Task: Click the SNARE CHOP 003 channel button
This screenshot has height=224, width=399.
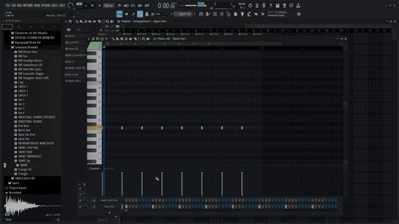Action: pyautogui.click(x=109, y=200)
